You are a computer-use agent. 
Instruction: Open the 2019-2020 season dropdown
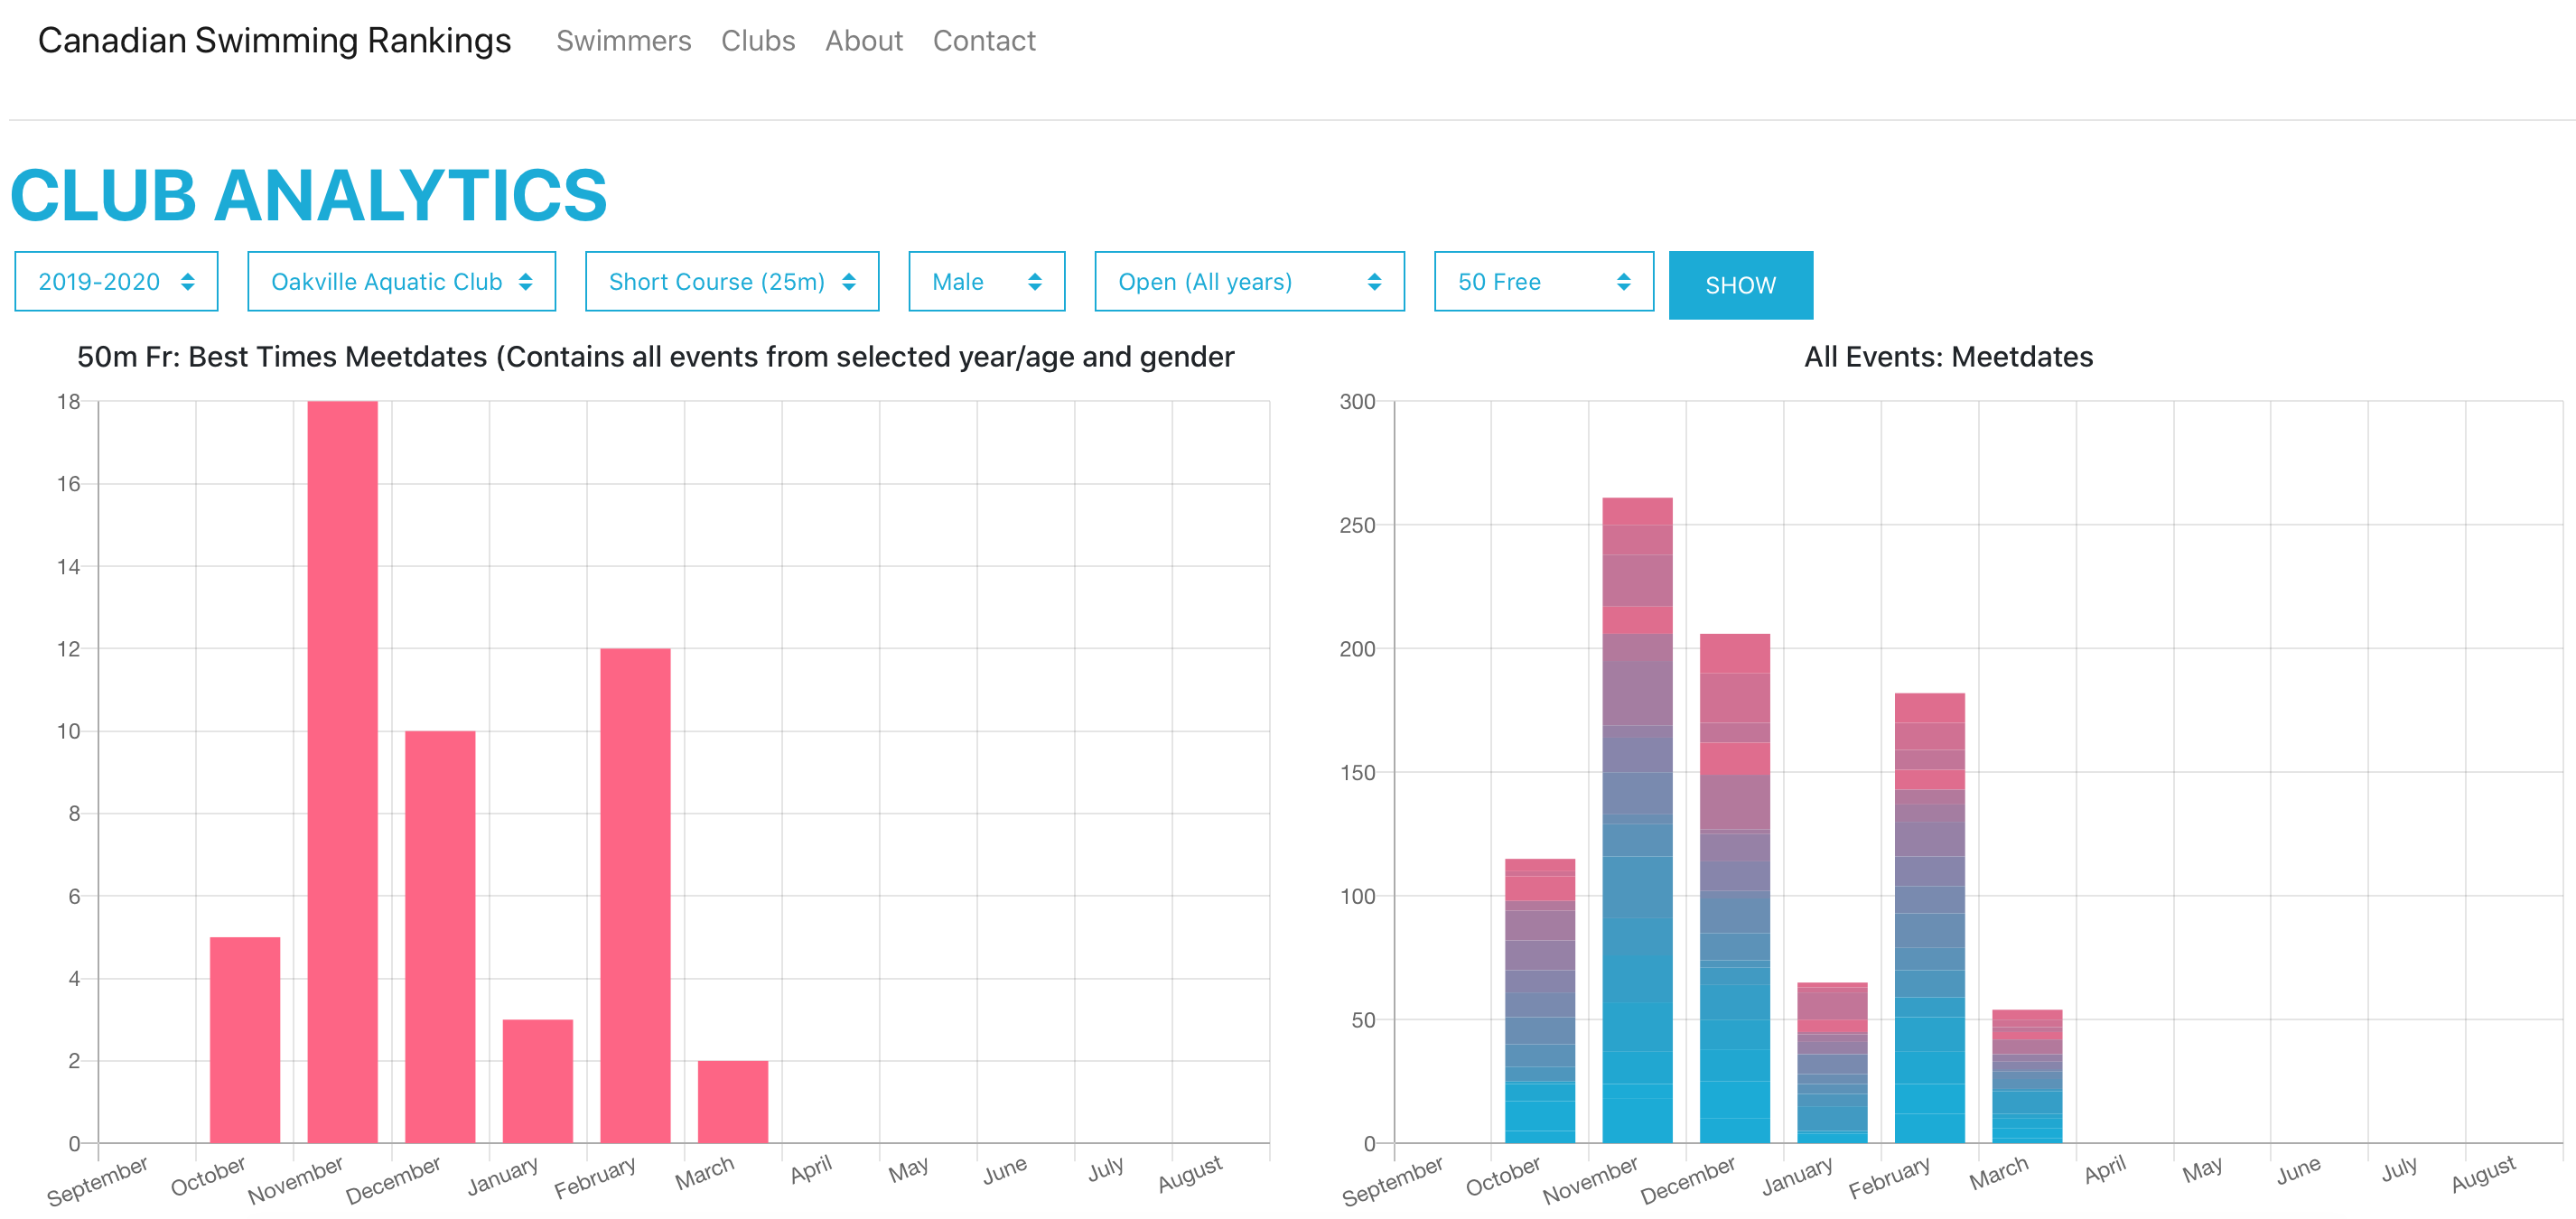click(x=116, y=282)
